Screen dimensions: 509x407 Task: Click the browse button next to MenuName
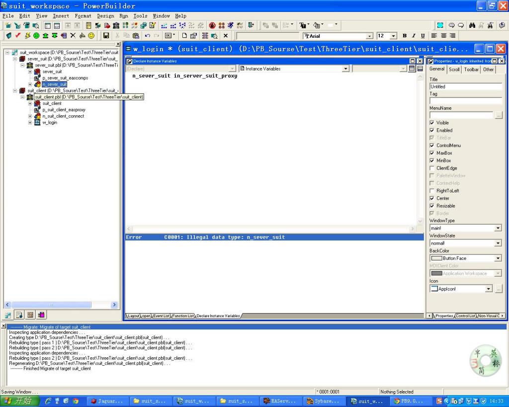[x=499, y=115]
